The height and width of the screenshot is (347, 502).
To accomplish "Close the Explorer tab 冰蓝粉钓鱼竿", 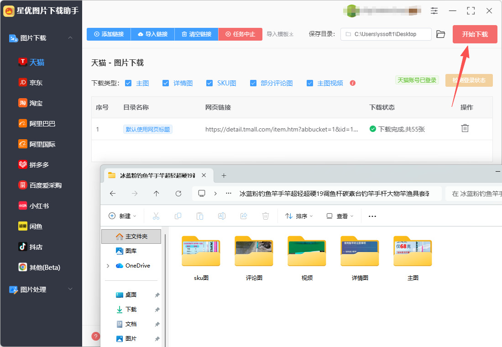I will (204, 175).
